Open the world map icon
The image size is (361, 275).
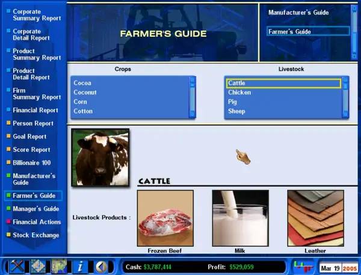59,267
